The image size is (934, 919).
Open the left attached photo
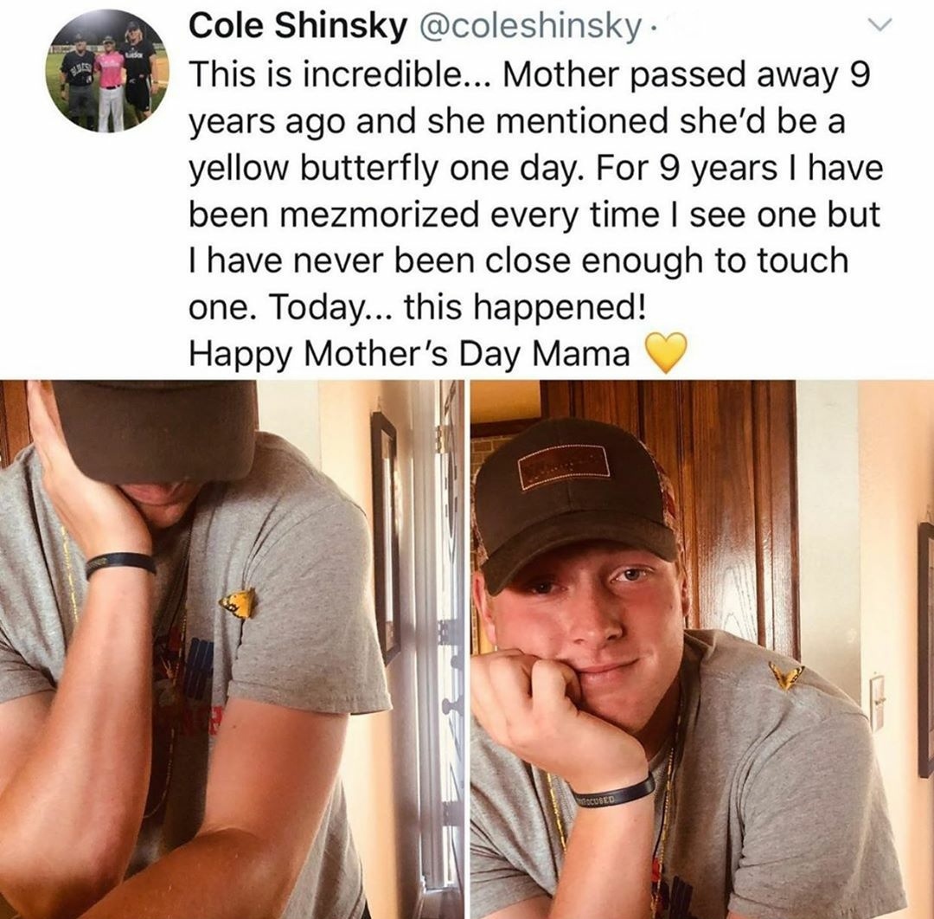click(x=232, y=649)
